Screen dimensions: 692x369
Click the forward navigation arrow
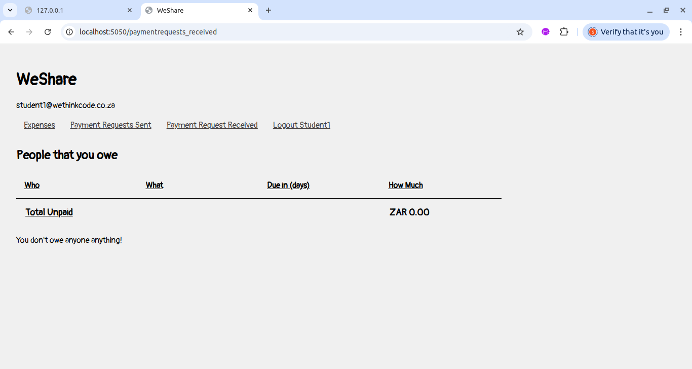(29, 31)
